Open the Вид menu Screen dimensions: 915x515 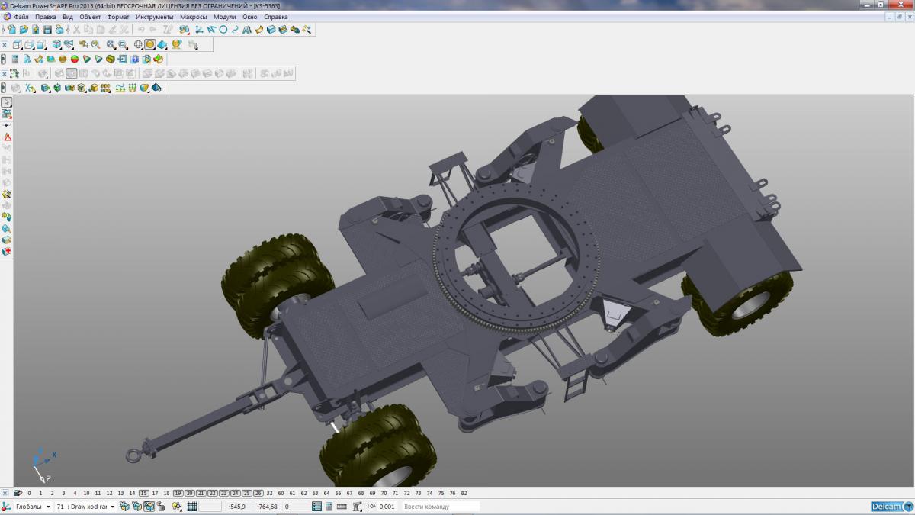click(x=68, y=17)
